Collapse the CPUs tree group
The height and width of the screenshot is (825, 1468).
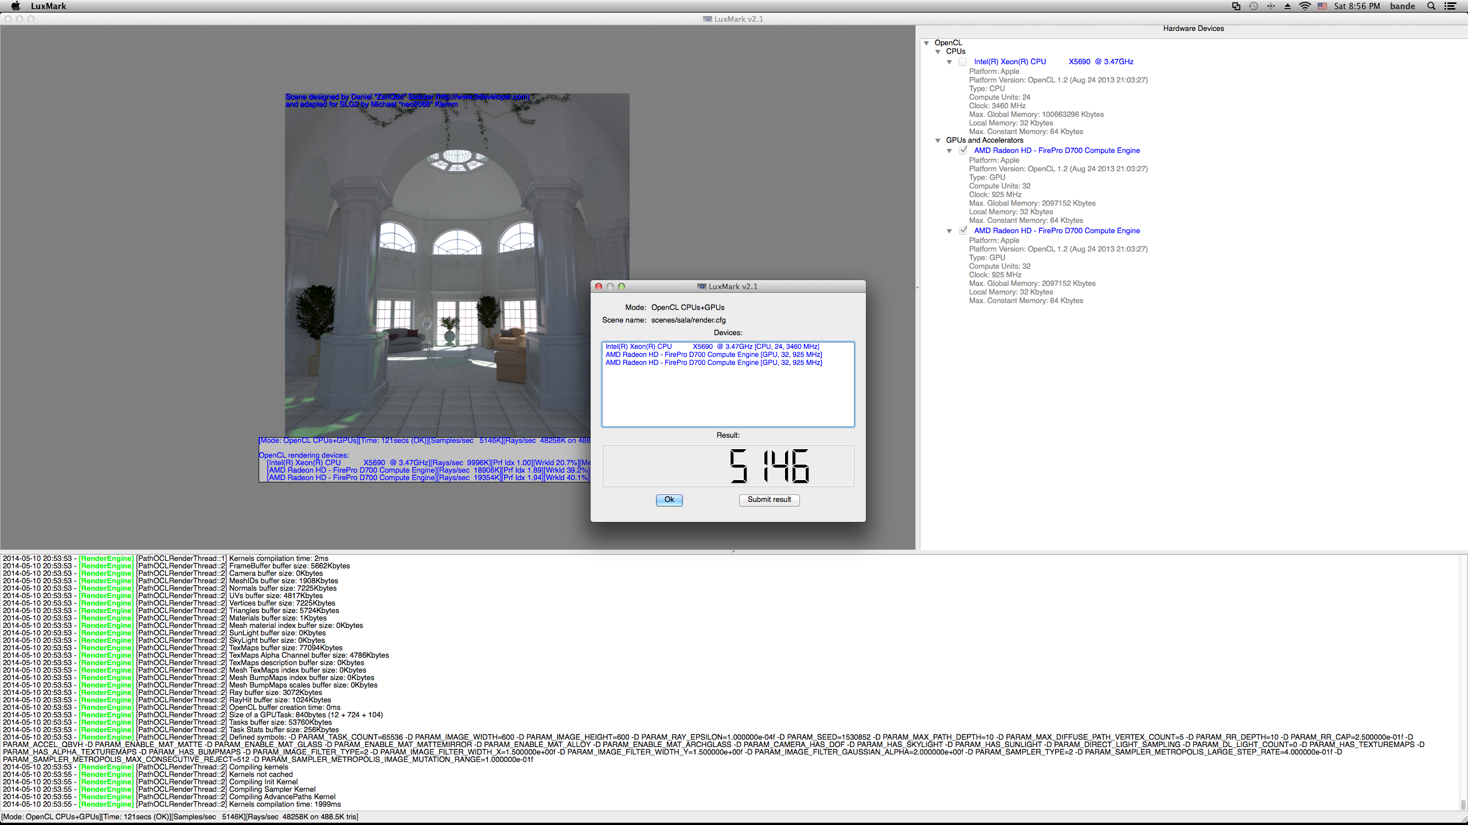click(x=938, y=52)
